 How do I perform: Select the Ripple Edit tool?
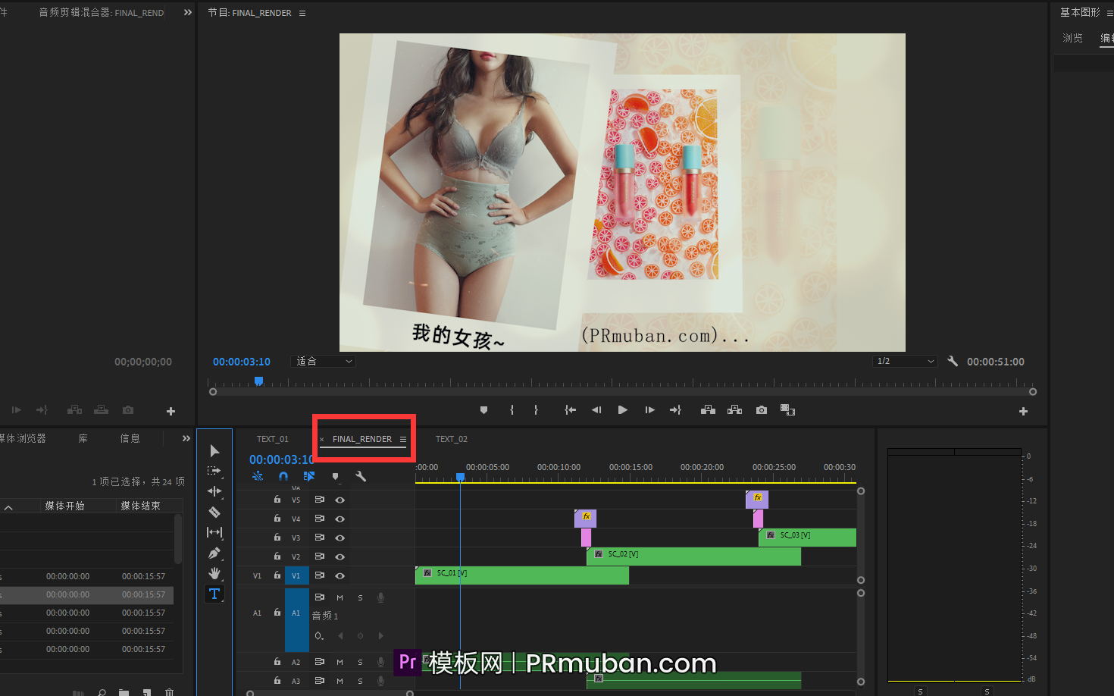click(214, 491)
